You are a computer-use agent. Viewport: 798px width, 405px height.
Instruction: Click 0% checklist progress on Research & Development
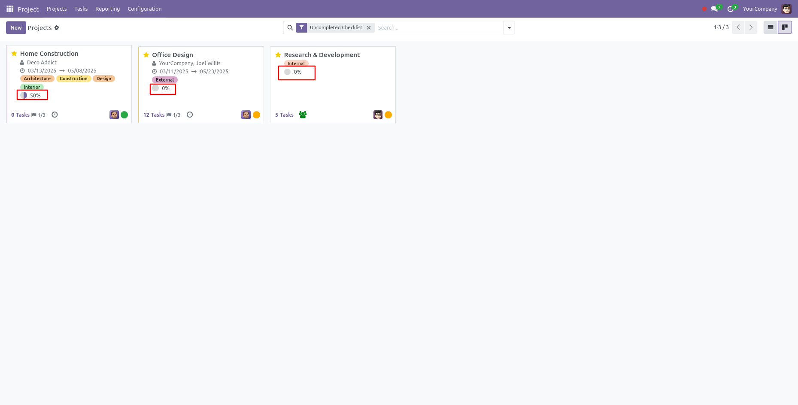[293, 72]
